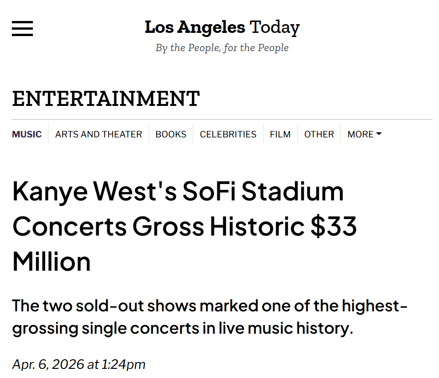Expand the More menu label
The image size is (439, 378).
point(360,134)
